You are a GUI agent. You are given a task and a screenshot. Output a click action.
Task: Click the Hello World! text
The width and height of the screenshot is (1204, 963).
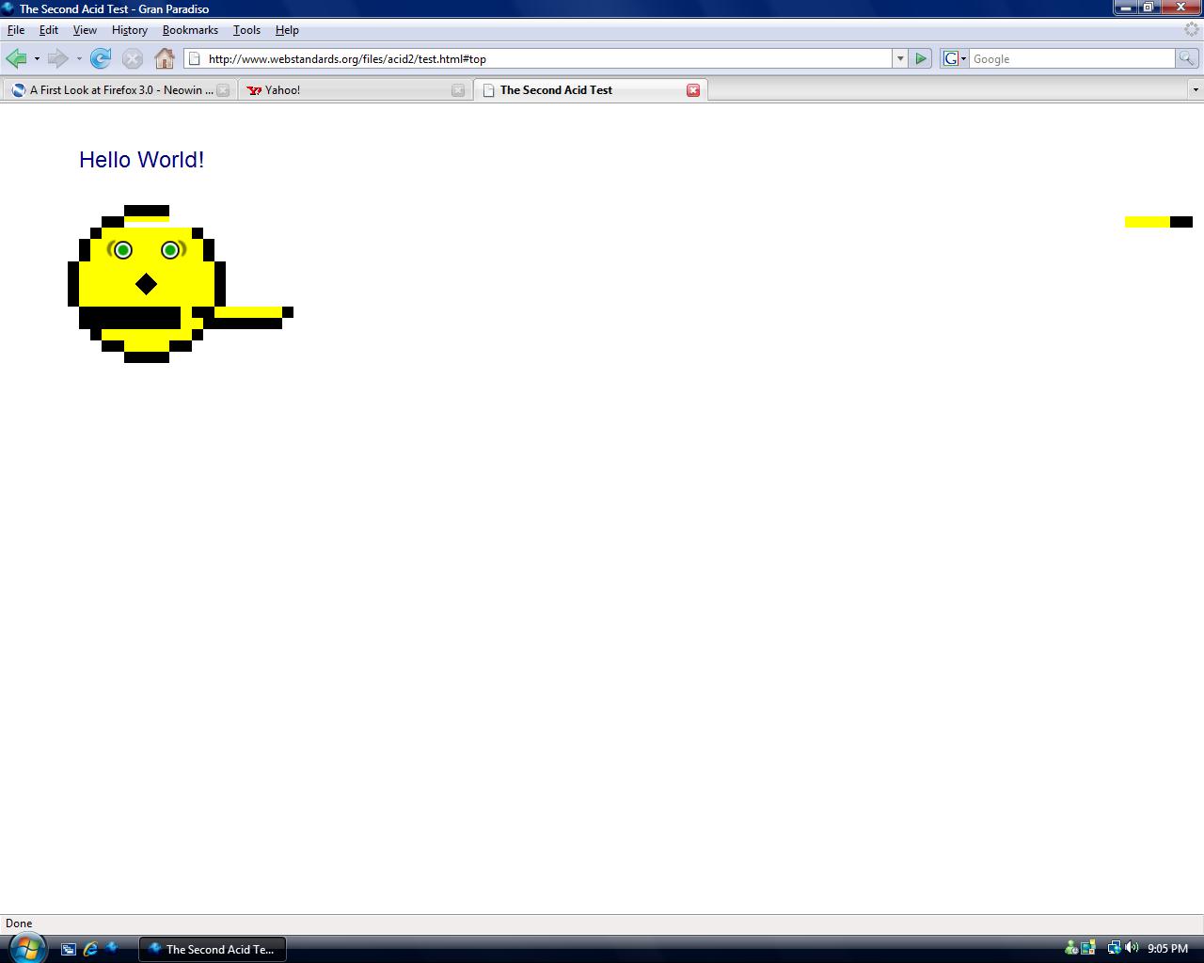click(142, 160)
